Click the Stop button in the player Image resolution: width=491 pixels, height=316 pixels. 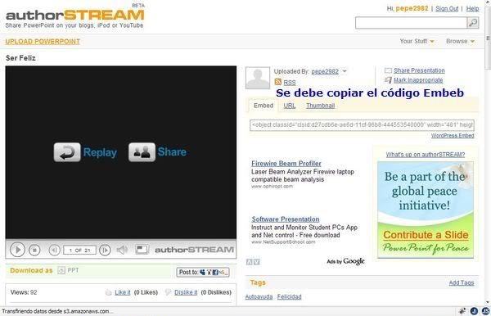pos(34,250)
